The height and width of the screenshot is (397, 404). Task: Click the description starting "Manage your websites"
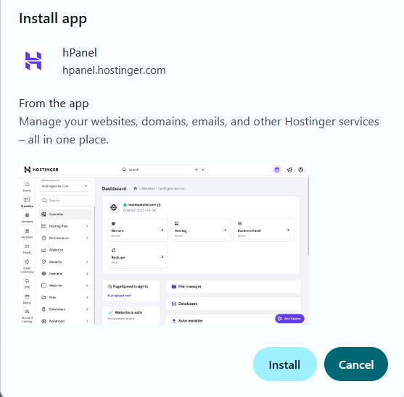[x=199, y=130]
